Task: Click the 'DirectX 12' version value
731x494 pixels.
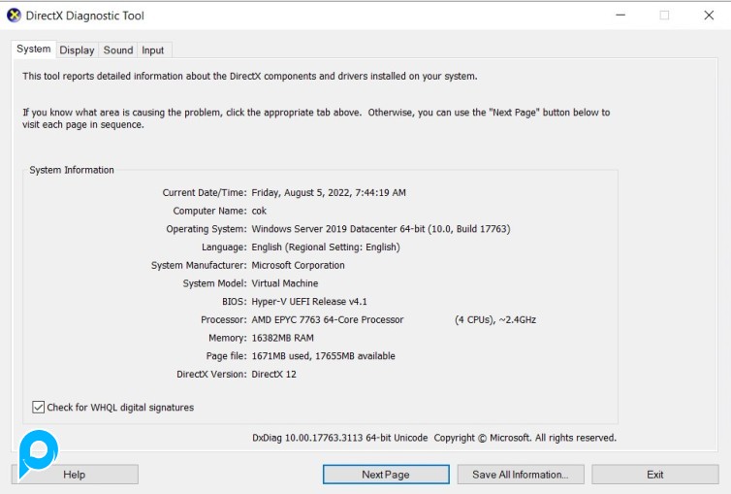Action: 274,375
